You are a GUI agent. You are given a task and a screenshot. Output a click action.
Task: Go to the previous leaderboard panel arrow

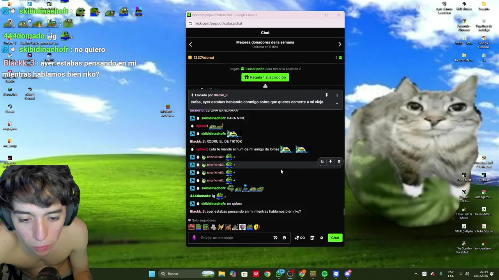(191, 44)
